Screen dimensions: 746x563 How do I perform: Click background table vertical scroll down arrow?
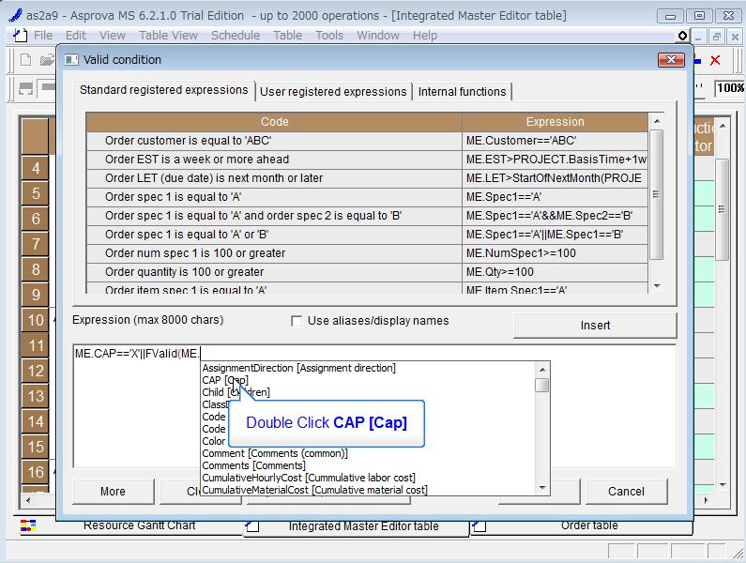(x=723, y=485)
